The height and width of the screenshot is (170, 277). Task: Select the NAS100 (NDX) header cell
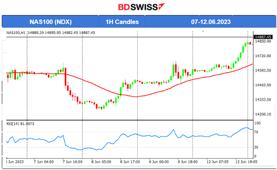(x=51, y=22)
